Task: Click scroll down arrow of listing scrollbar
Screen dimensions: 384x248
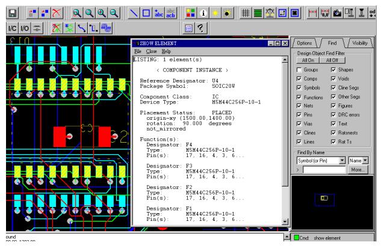Action: [285, 222]
